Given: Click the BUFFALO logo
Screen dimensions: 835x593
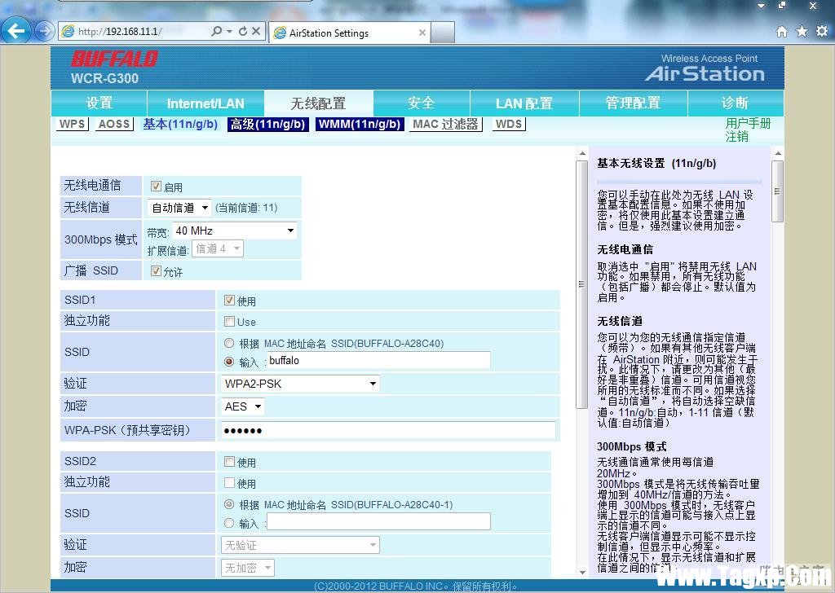Looking at the screenshot, I should [114, 59].
